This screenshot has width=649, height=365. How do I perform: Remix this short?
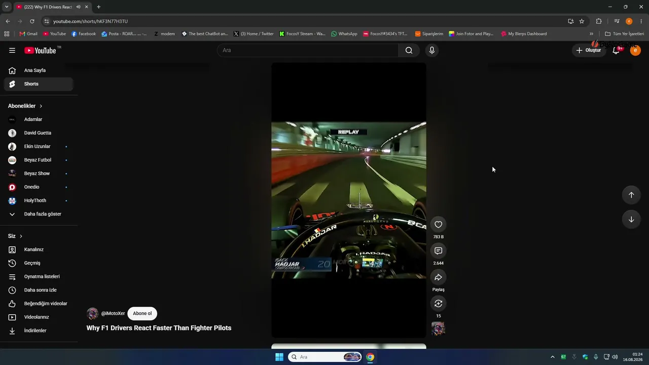pyautogui.click(x=439, y=303)
